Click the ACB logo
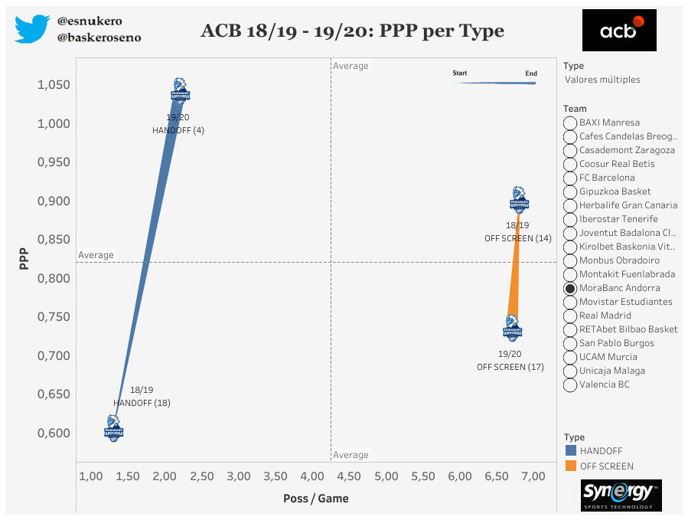The image size is (688, 520). 618,30
